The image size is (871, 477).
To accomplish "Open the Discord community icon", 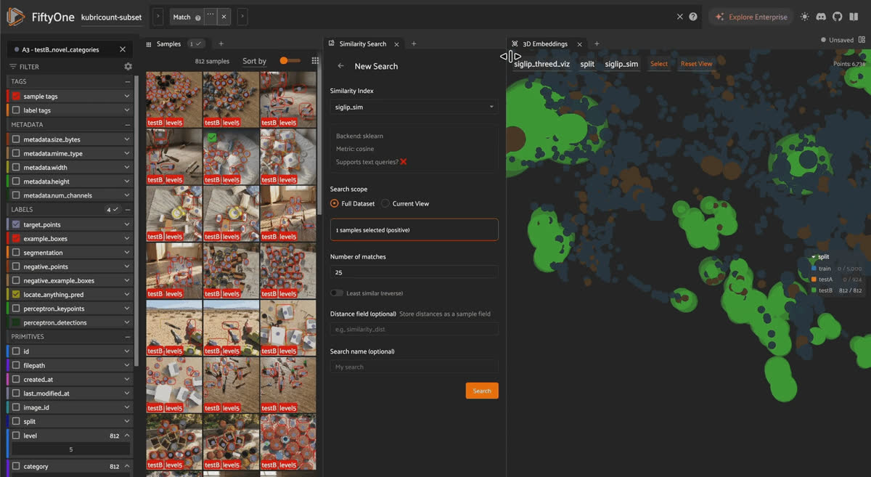I will click(x=821, y=17).
